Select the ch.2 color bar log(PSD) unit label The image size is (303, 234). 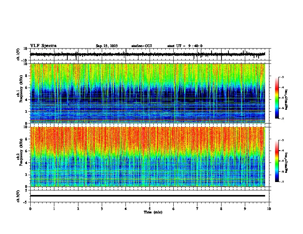click(286, 162)
